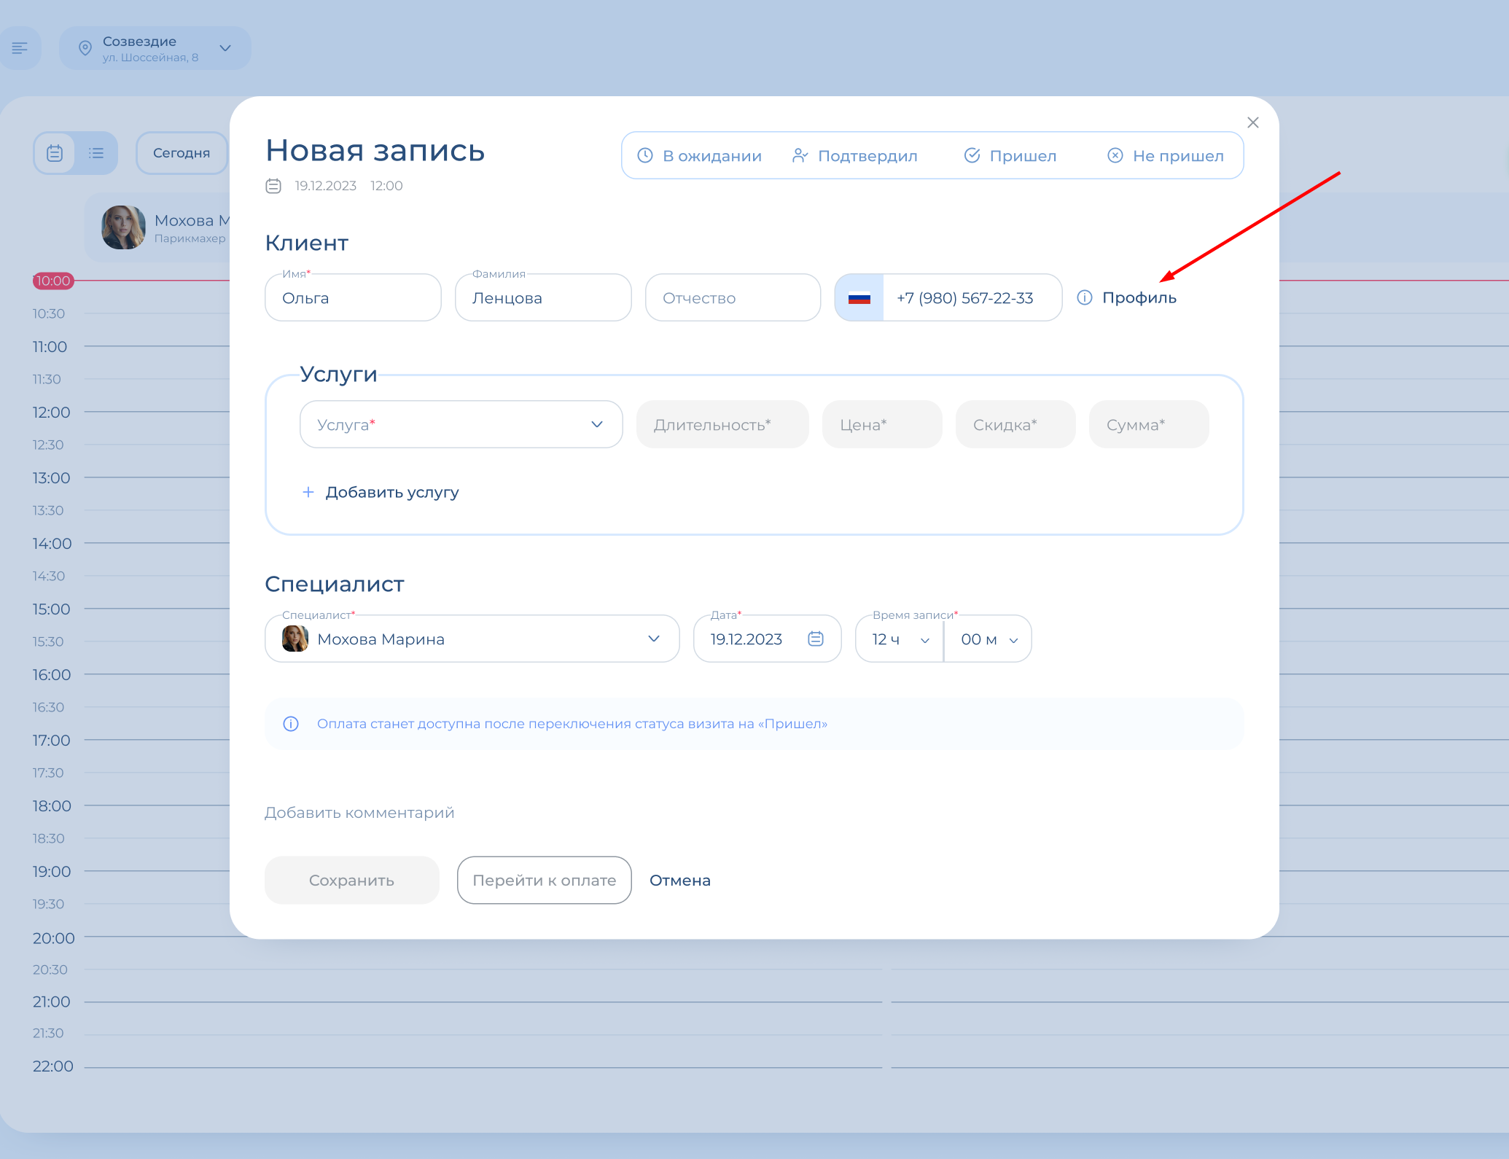Click chevron in Специалист dropdown

[x=654, y=639]
